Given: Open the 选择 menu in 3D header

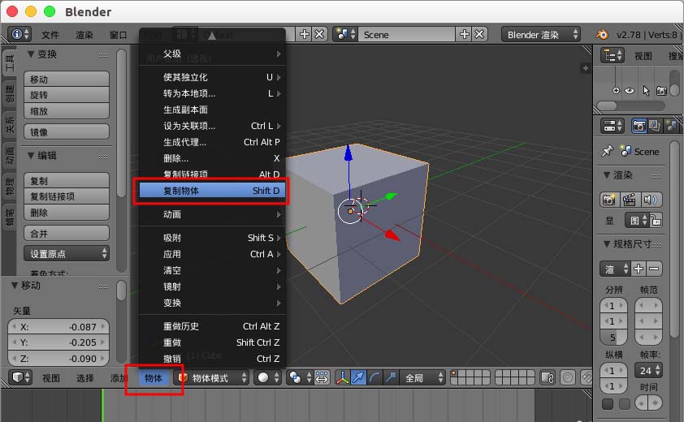Looking at the screenshot, I should [85, 378].
